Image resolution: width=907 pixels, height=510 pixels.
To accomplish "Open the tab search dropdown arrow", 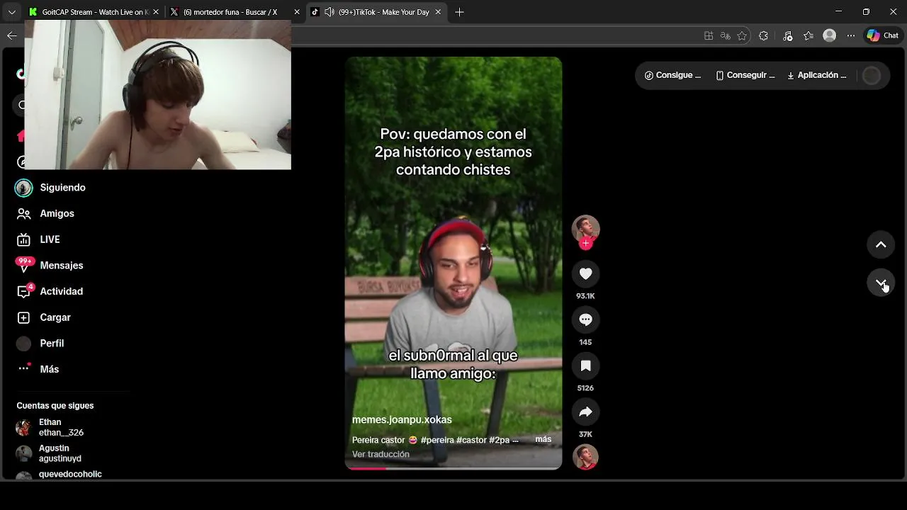I will tap(11, 12).
